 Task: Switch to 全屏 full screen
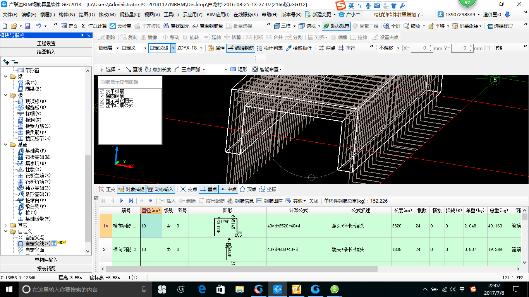click(392, 26)
